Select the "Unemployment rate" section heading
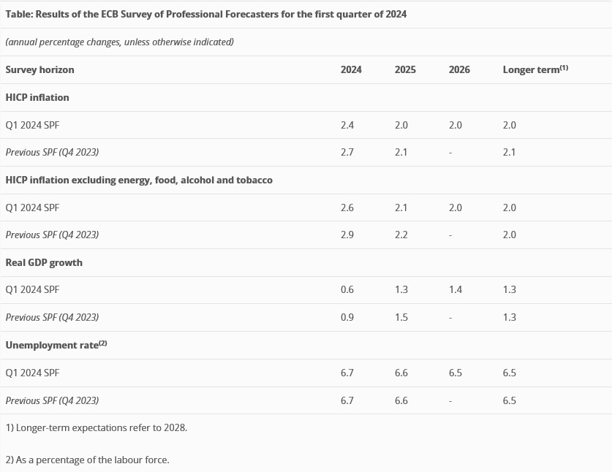 [56, 345]
